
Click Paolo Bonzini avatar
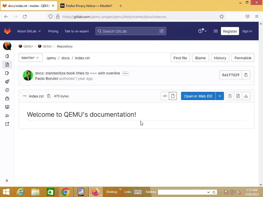(28, 75)
